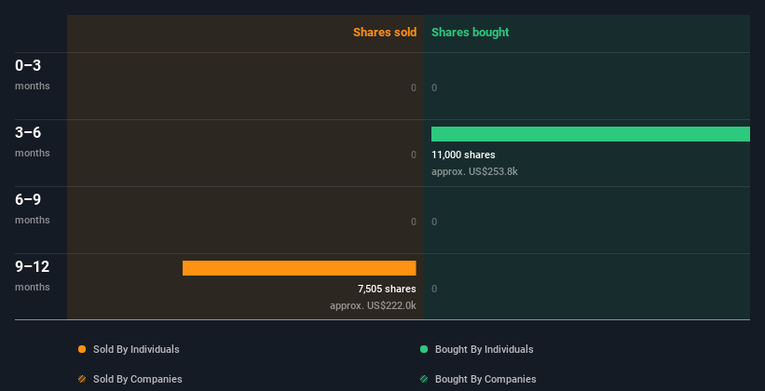Image resolution: width=765 pixels, height=391 pixels.
Task: Click the Shares bought column header
Action: click(x=471, y=33)
